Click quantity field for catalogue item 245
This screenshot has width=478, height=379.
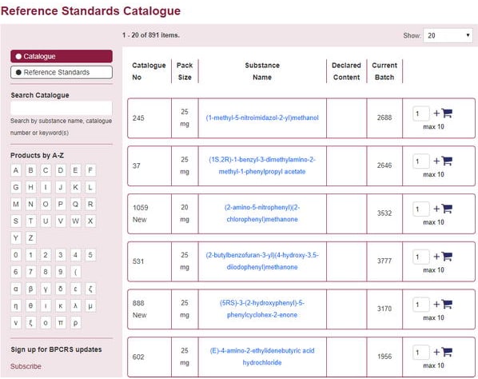pos(421,114)
